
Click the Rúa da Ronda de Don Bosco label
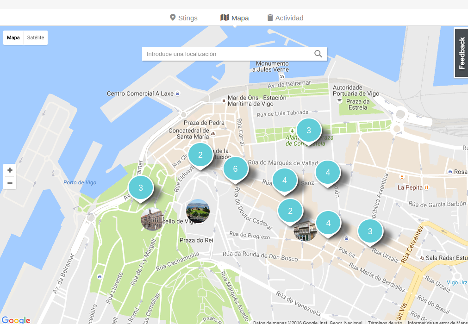pos(260,256)
